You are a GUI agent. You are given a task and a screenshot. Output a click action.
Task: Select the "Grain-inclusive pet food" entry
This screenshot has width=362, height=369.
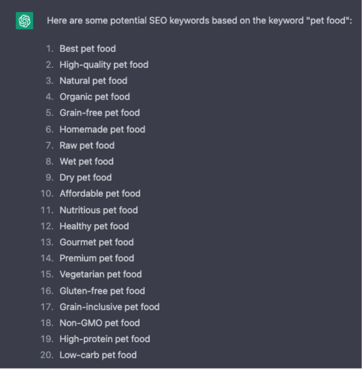(x=109, y=307)
